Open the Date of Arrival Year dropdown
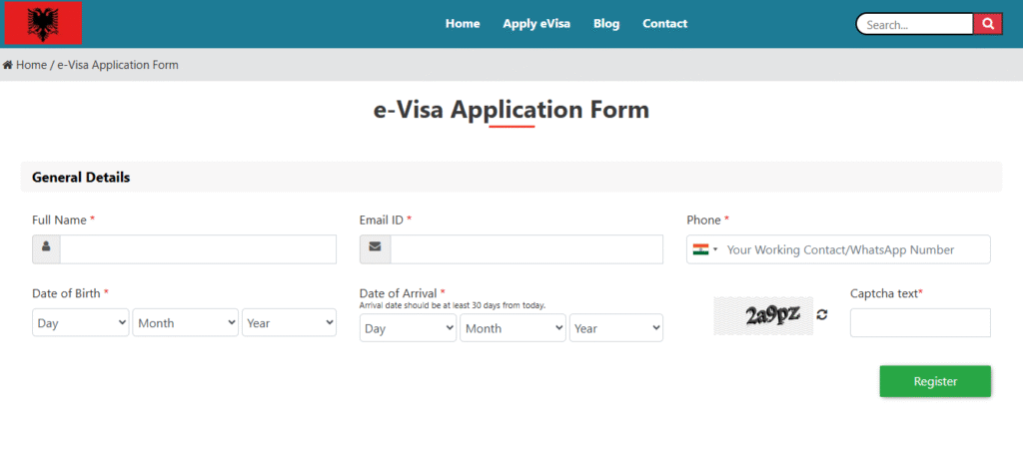Viewport: 1023px width, 449px height. pyautogui.click(x=616, y=328)
